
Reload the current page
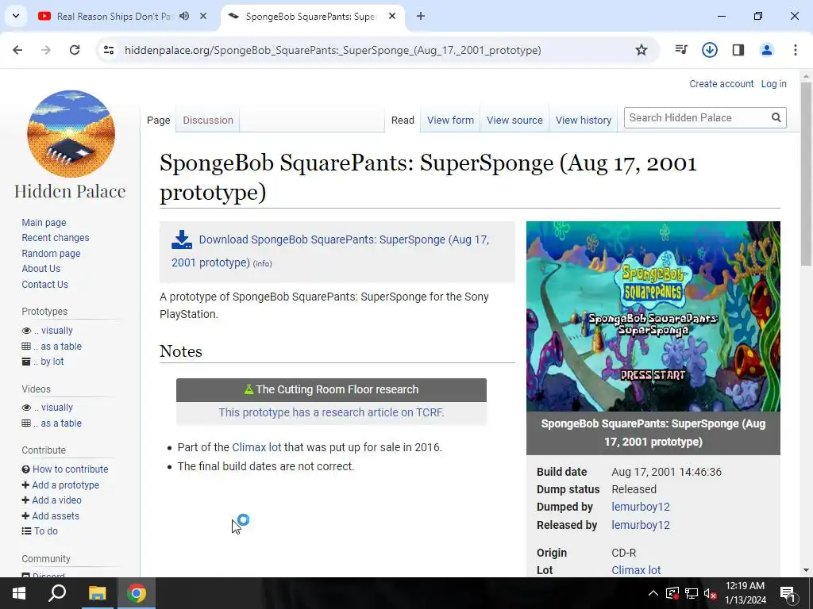pos(75,50)
